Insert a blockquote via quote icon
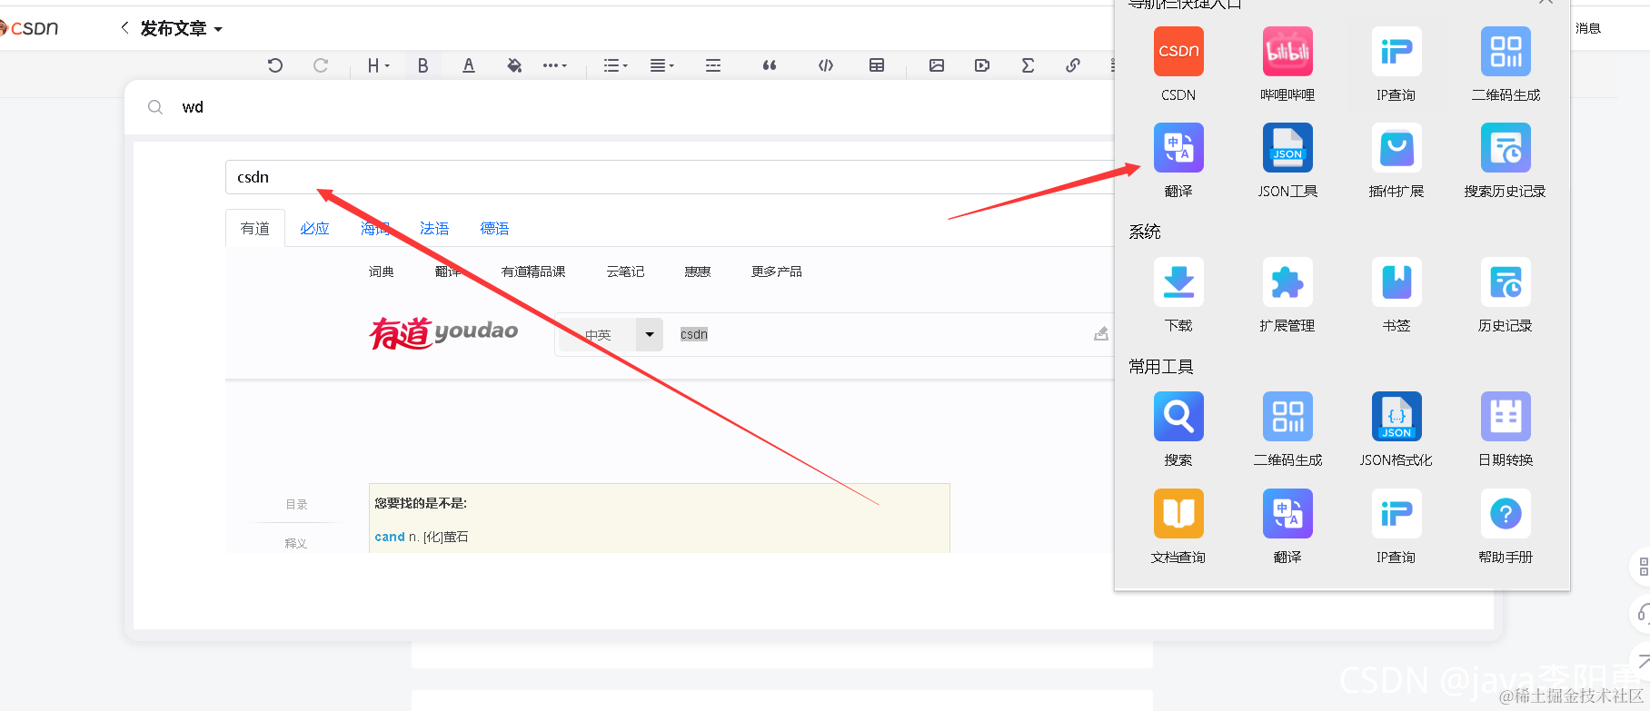Image resolution: width=1650 pixels, height=711 pixels. pos(770,65)
